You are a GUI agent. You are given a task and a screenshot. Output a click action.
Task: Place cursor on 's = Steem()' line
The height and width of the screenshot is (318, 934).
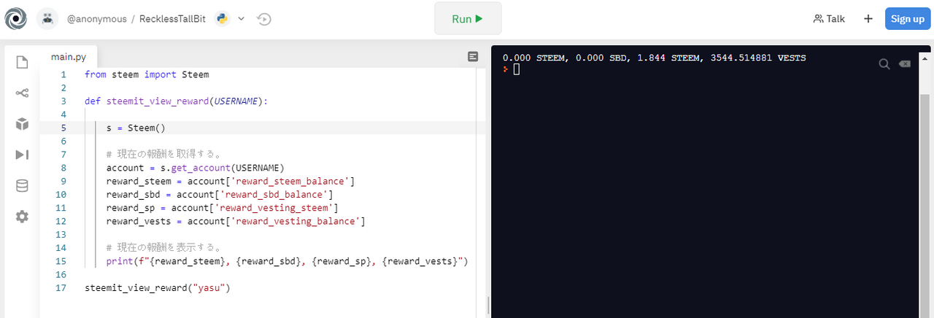(136, 128)
